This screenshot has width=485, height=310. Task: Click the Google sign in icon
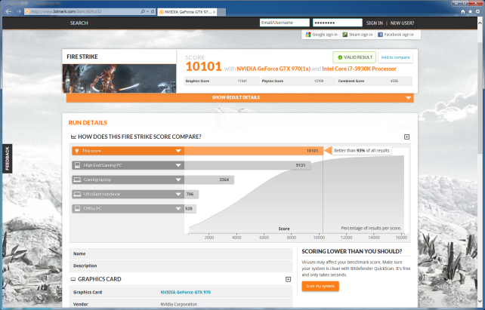(x=308, y=35)
